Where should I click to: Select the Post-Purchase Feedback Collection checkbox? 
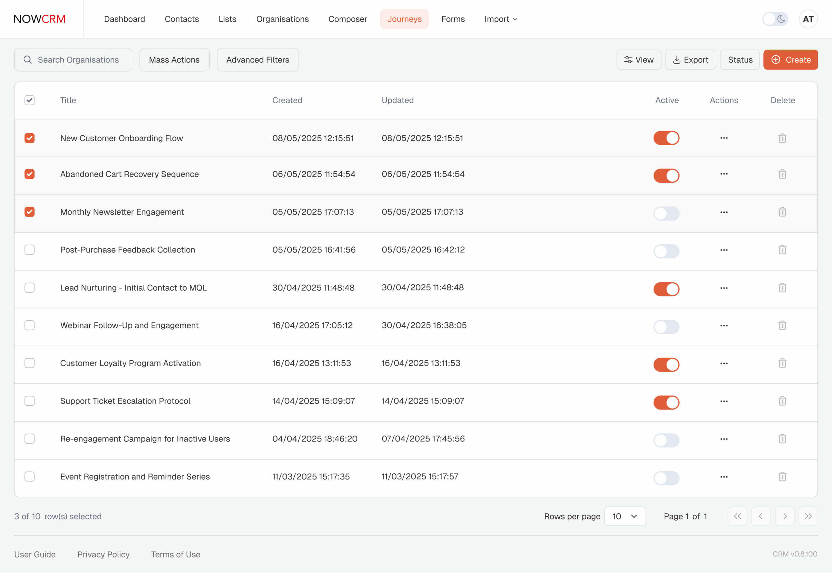30,249
